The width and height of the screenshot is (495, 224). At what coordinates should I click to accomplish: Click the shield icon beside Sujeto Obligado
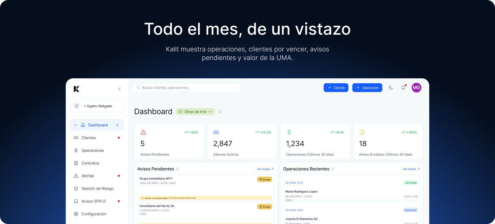pos(77,106)
